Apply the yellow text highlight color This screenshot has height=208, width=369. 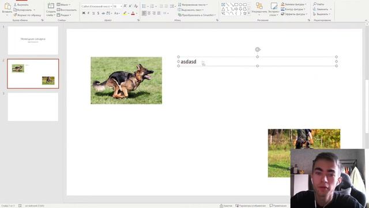tap(125, 13)
